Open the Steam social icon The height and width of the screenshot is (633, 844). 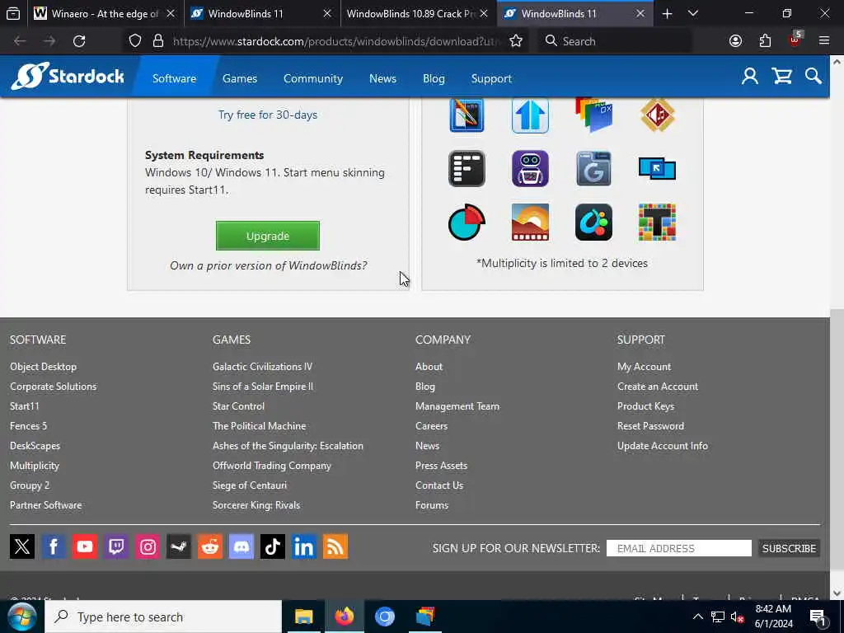point(179,546)
